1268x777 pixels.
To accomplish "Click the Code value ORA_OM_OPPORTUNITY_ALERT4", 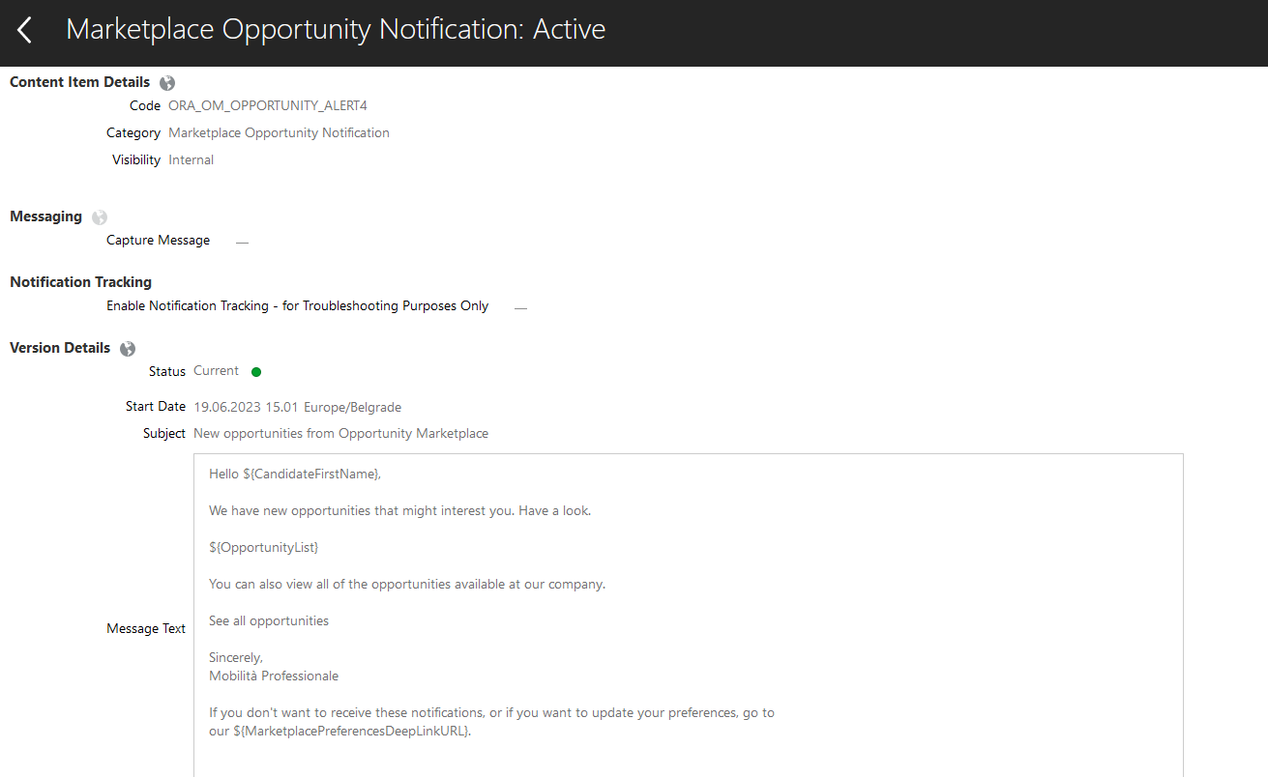I will 267,105.
